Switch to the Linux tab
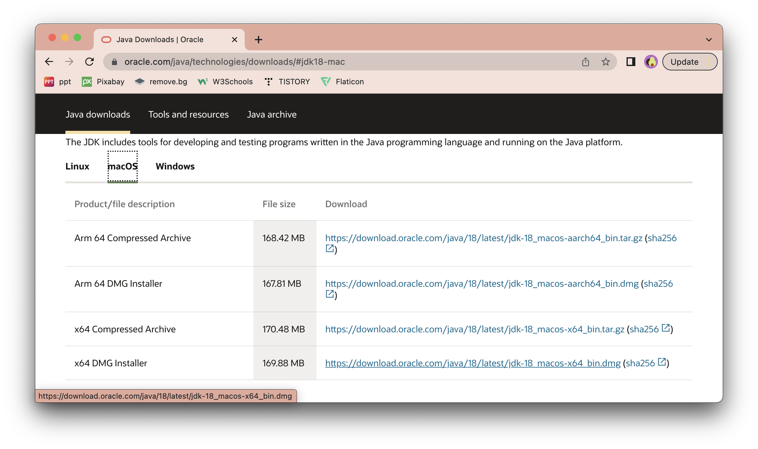Viewport: 758px width, 449px height. tap(77, 166)
